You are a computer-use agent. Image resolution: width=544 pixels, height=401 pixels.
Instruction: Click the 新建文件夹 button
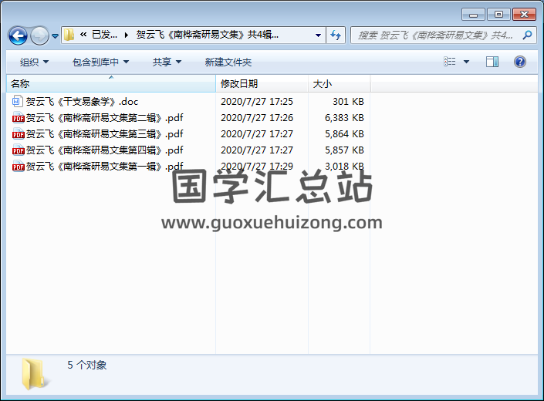click(228, 62)
